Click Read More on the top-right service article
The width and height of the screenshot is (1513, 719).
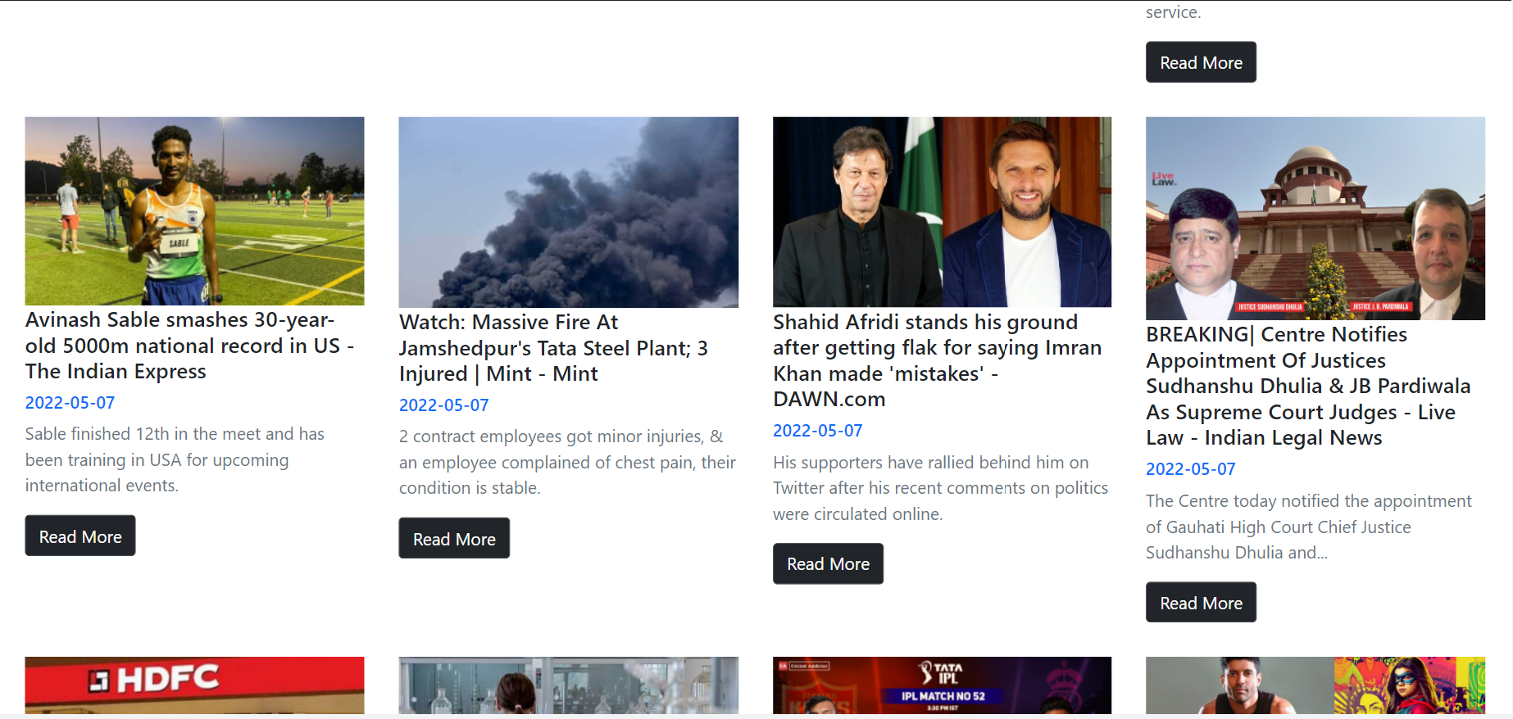point(1200,61)
